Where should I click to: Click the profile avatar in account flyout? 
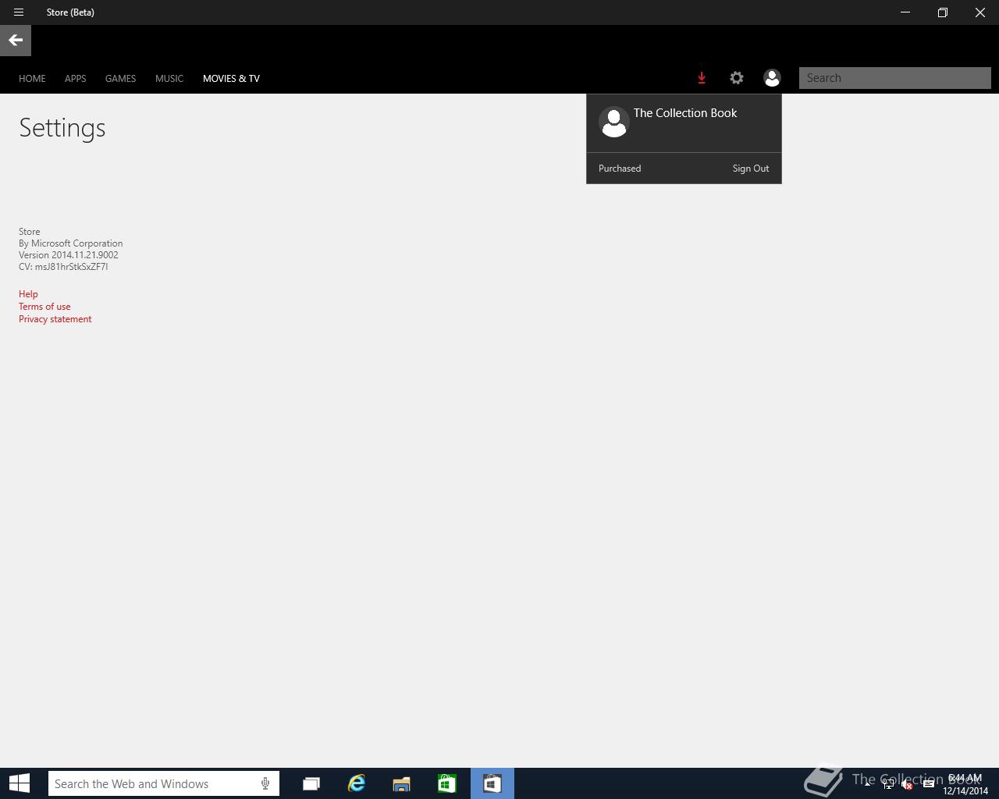[614, 122]
